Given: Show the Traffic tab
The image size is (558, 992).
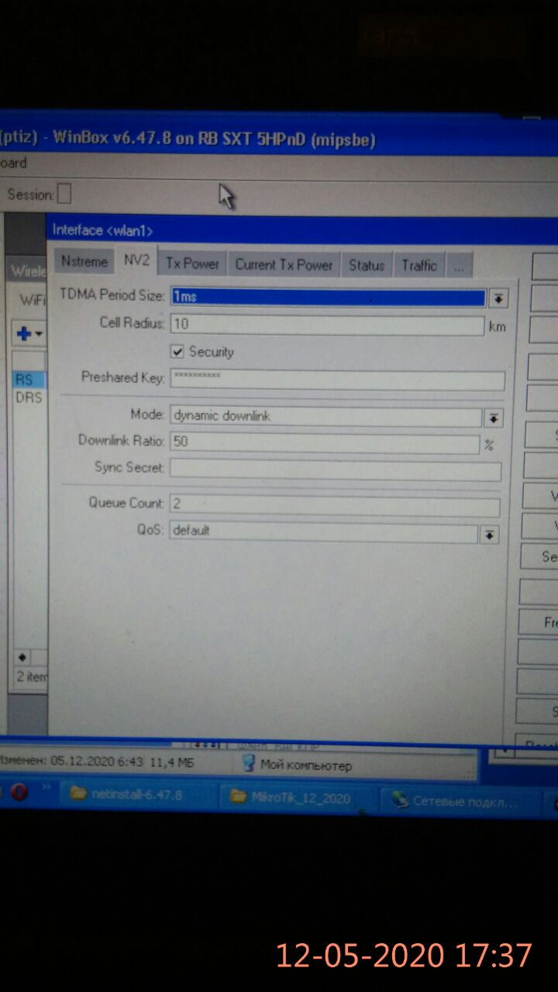Looking at the screenshot, I should [419, 266].
